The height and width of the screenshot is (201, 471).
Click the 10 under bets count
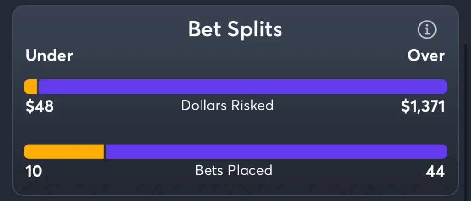point(34,172)
